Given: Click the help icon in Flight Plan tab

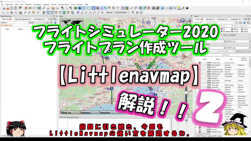Looking at the screenshot, I should coord(55,23).
